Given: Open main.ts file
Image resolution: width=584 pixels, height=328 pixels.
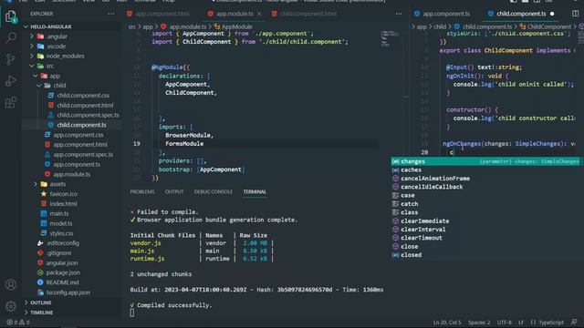Looking at the screenshot, I should click(x=58, y=213).
